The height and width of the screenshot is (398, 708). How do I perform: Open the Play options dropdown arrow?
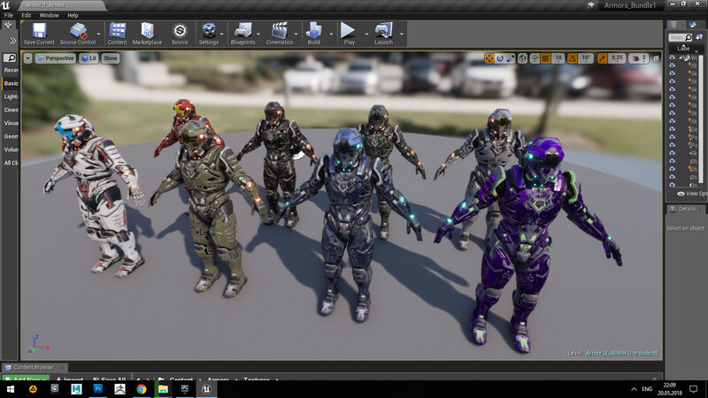[366, 34]
